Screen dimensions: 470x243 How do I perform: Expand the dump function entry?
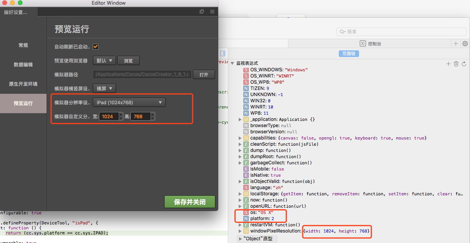pos(240,150)
